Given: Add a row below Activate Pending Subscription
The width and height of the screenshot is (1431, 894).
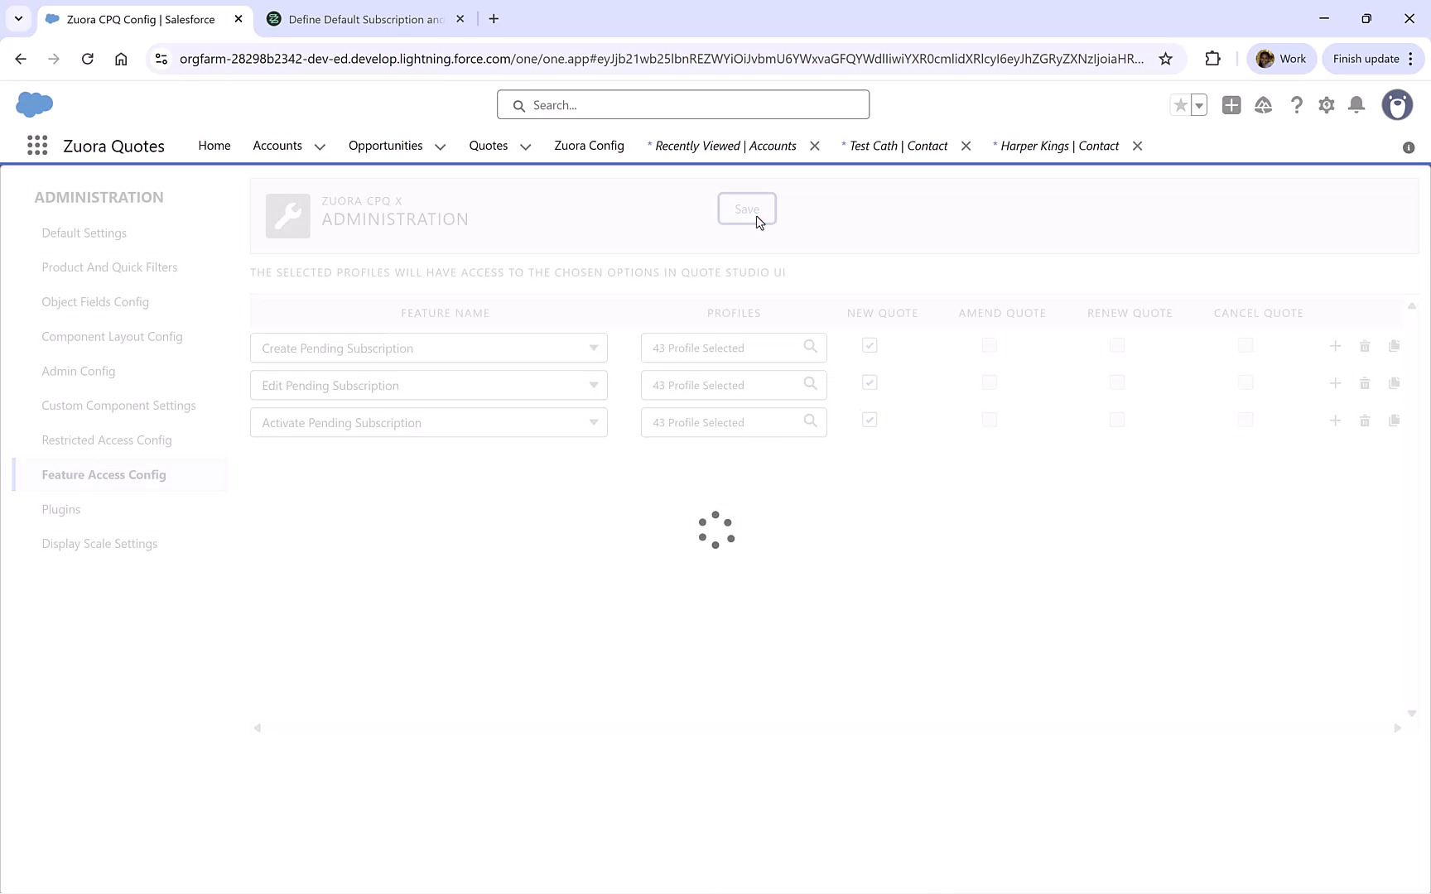Looking at the screenshot, I should [x=1335, y=420].
